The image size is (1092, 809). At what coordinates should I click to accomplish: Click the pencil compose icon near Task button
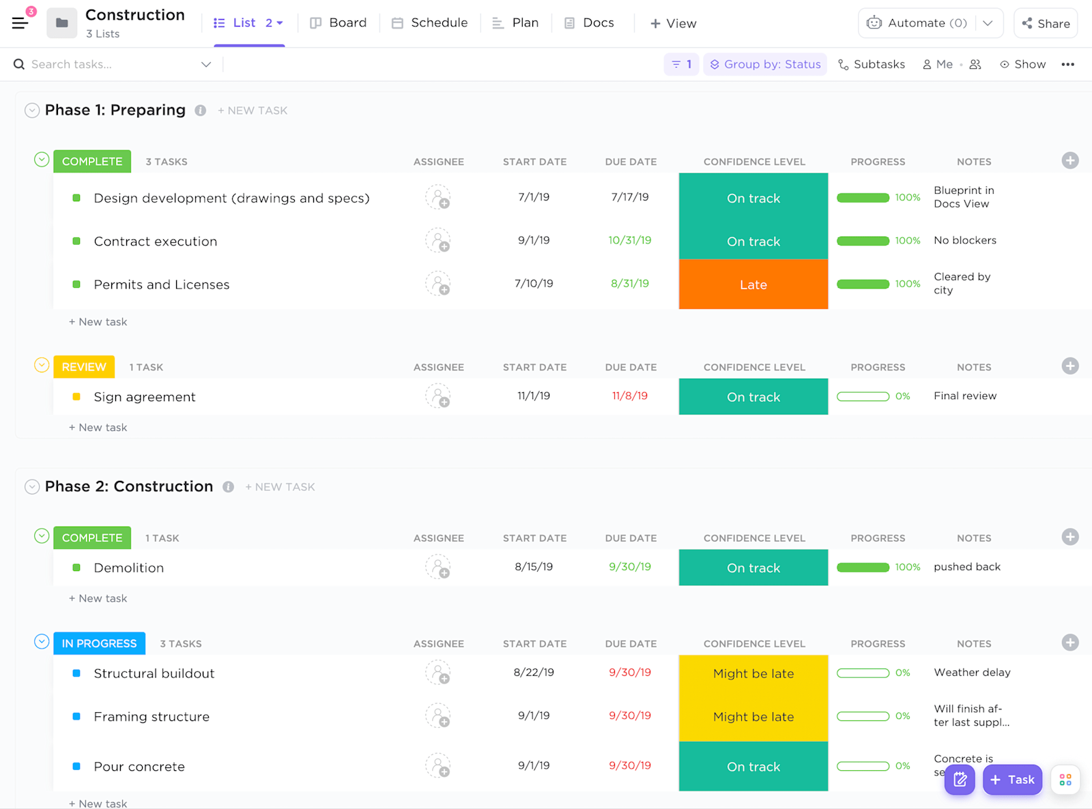(x=960, y=780)
